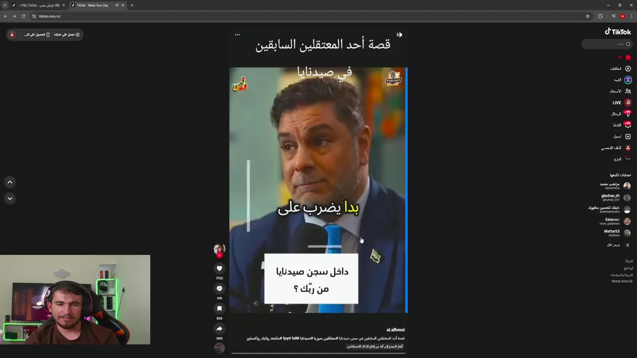Image resolution: width=637 pixels, height=358 pixels.
Task: Seek on the video progress bar
Action: click(x=318, y=353)
